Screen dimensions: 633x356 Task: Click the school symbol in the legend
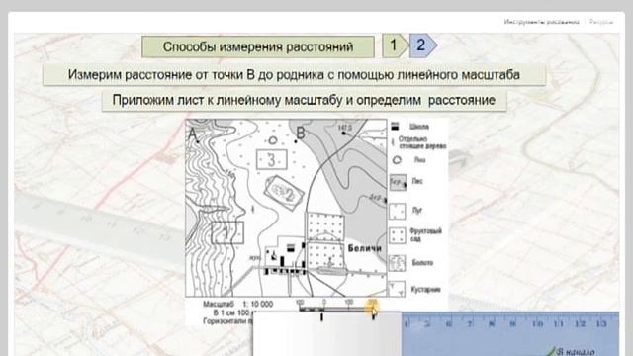point(396,127)
